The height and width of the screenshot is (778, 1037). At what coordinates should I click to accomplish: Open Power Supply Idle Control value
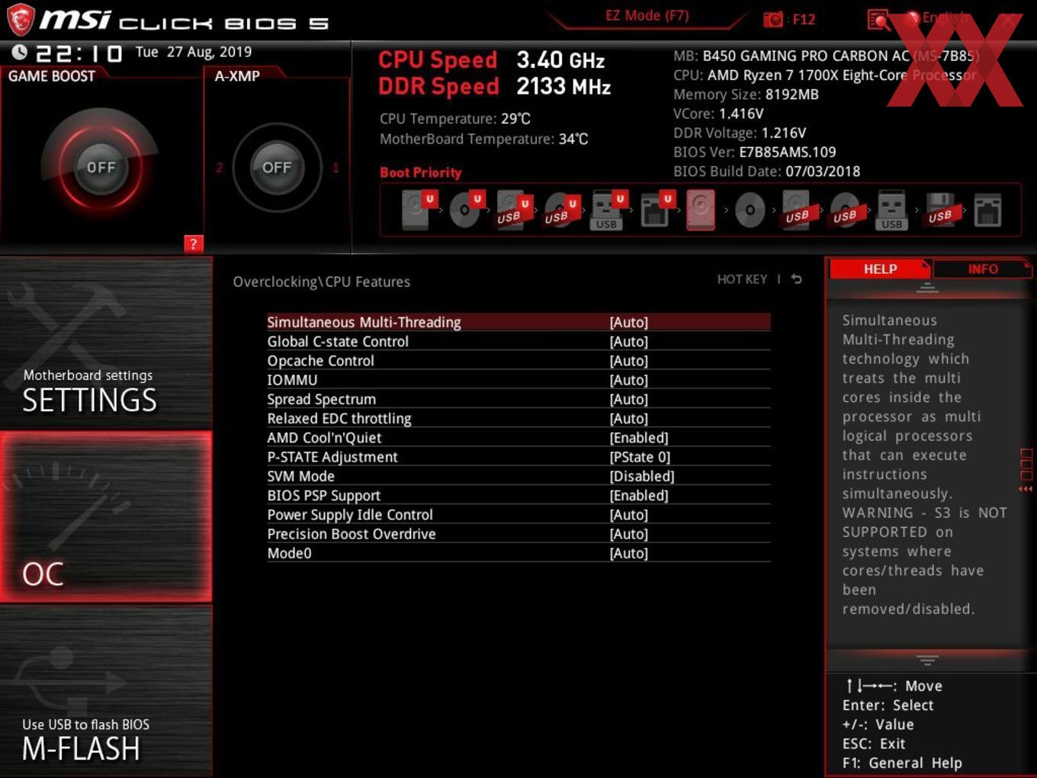coord(629,515)
